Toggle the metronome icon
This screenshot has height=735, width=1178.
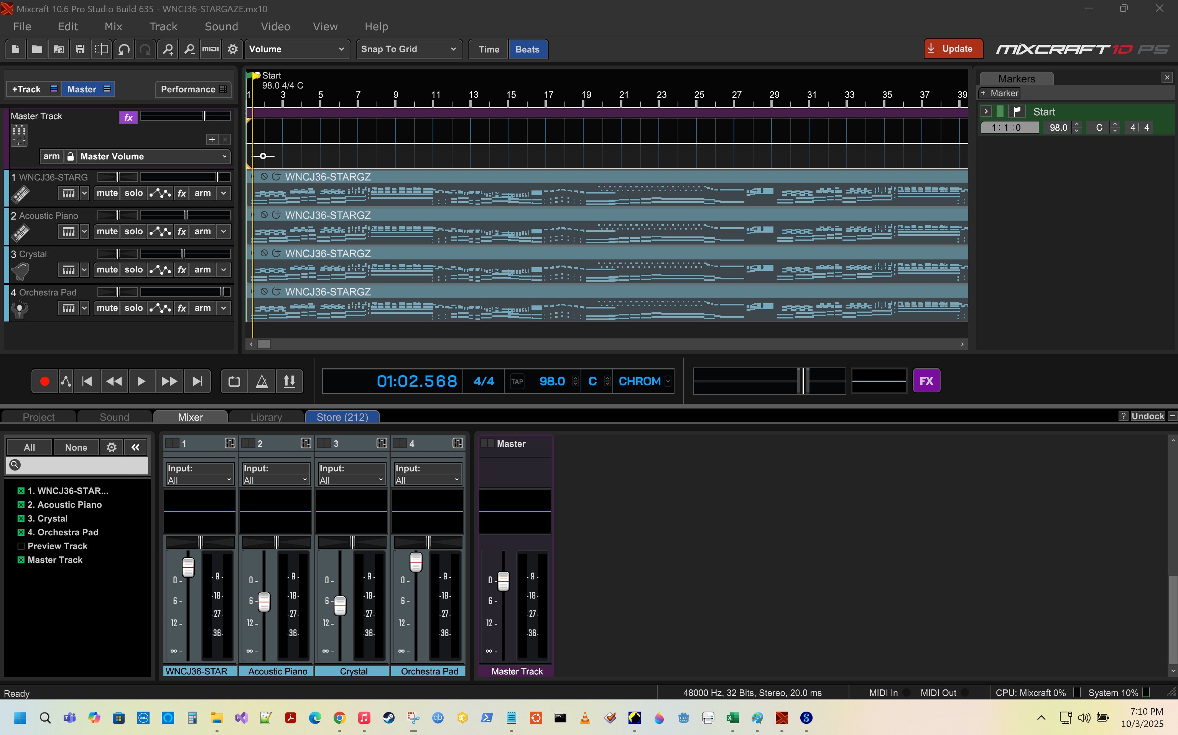(x=262, y=381)
